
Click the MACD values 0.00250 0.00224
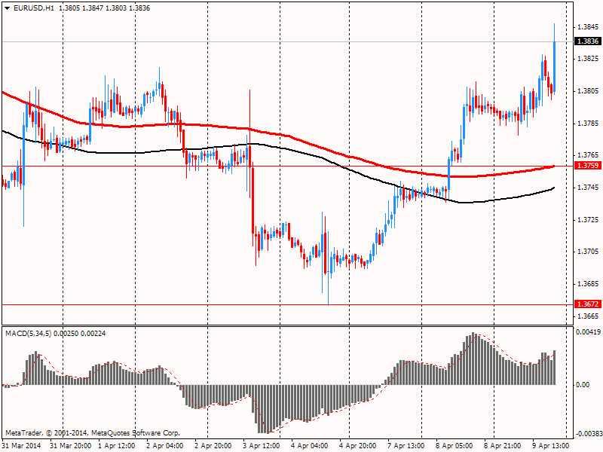80,333
